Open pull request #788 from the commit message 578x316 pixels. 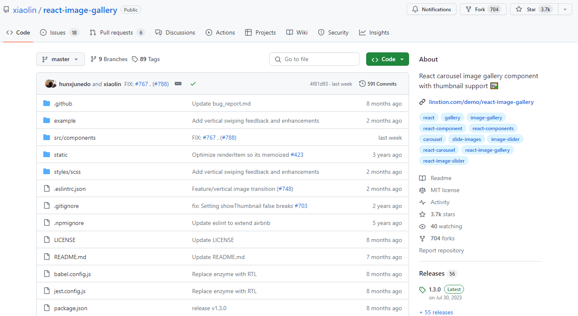pyautogui.click(x=161, y=84)
